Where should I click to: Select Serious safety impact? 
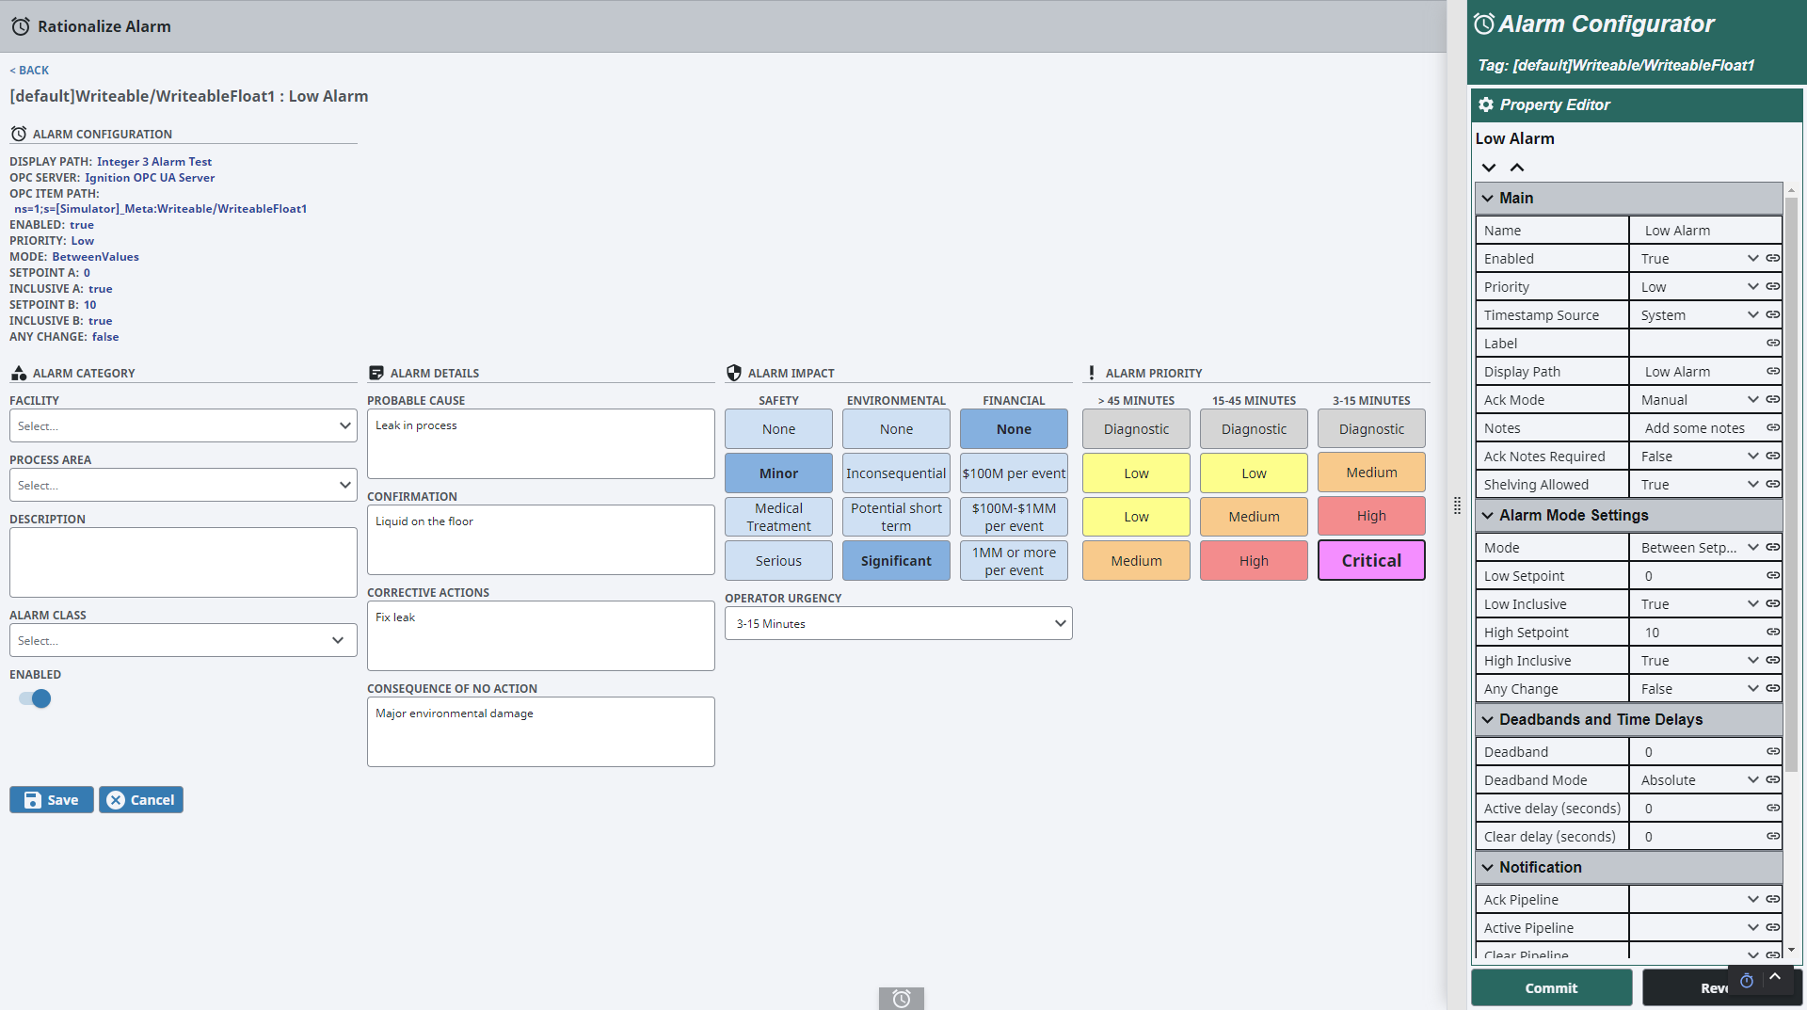click(778, 560)
